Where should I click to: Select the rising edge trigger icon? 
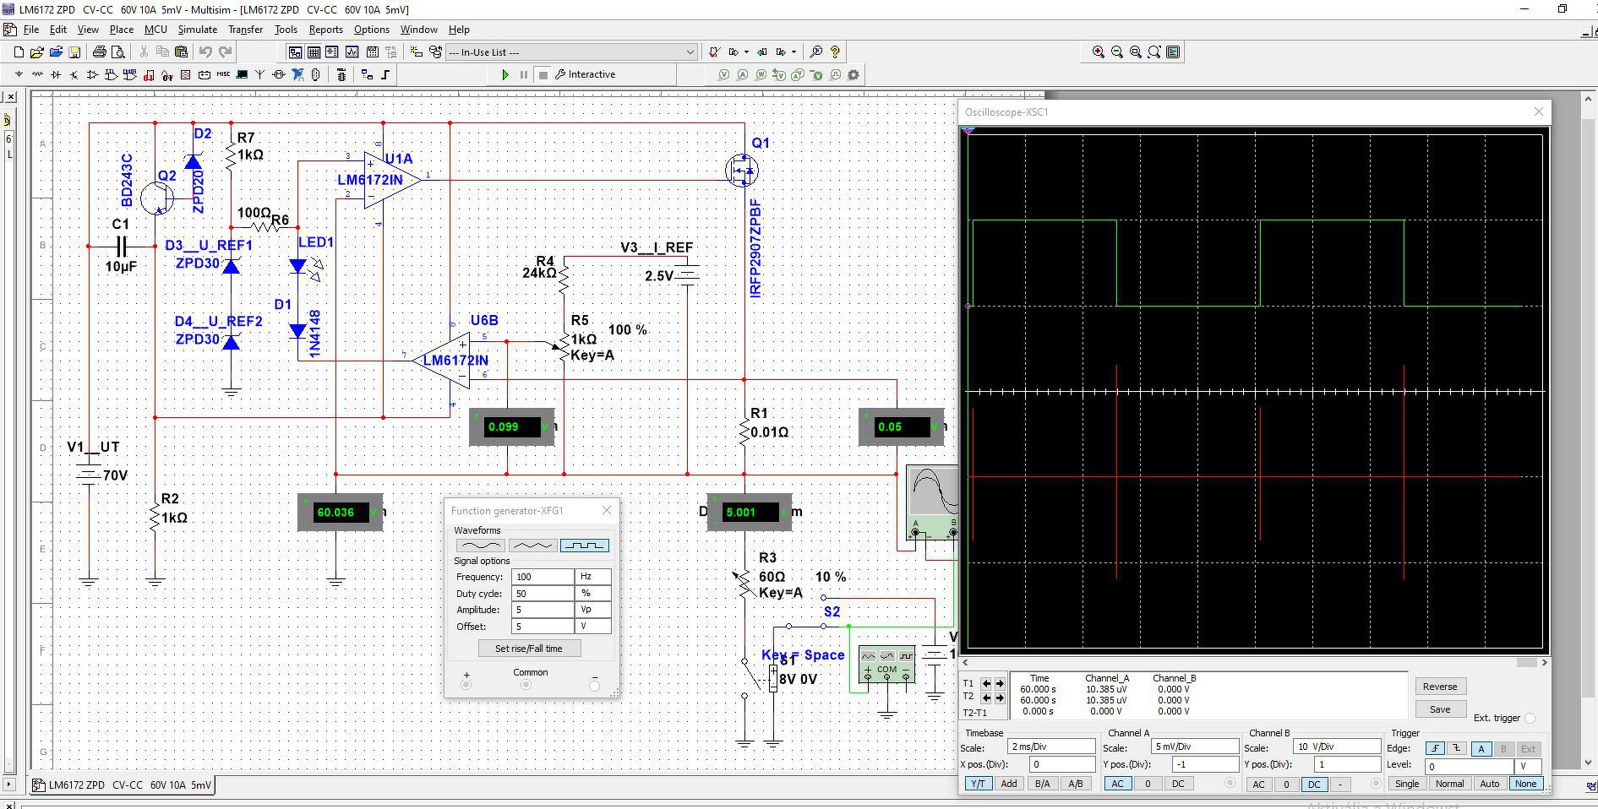(1434, 749)
